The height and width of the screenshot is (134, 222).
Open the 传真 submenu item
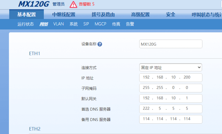click(116, 24)
